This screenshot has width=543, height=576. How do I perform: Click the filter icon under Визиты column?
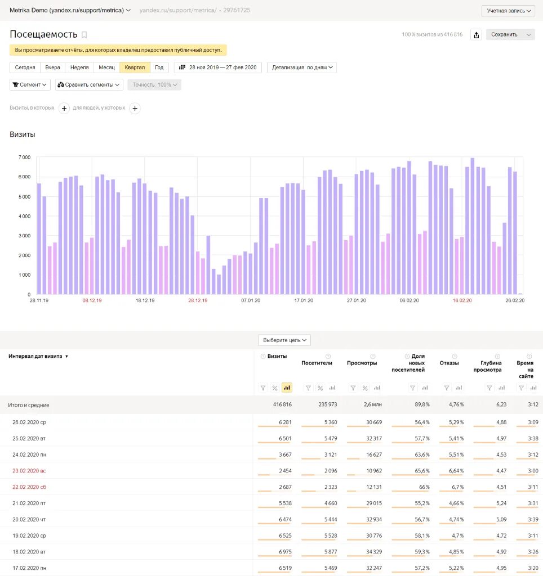263,388
